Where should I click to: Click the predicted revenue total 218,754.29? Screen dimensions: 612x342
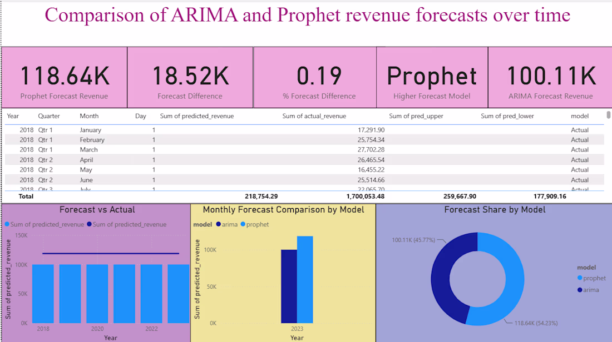[x=261, y=197]
